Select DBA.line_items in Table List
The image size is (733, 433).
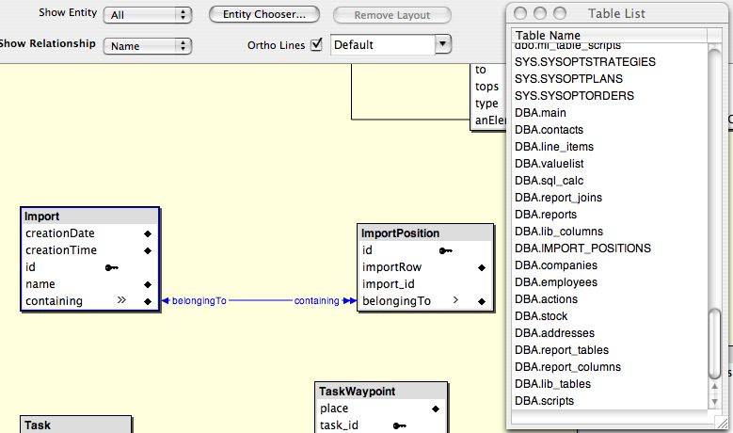pos(554,146)
